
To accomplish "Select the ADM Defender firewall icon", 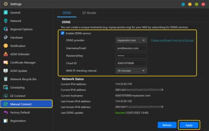I will (x=5, y=54).
